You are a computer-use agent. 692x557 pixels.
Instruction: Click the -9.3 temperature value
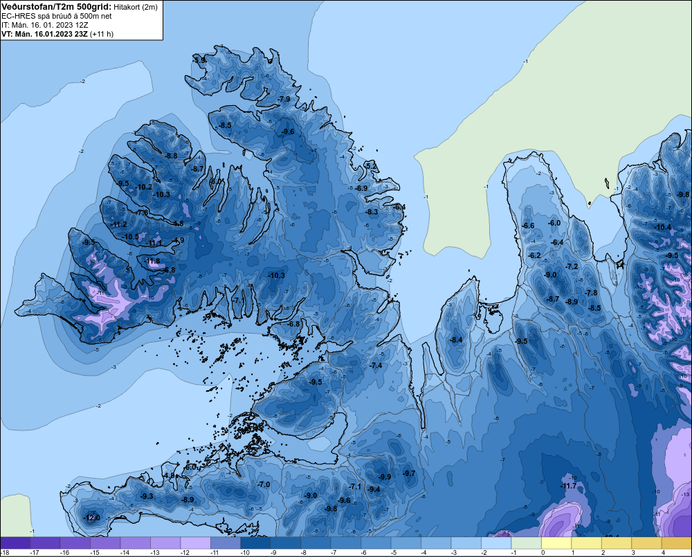click(x=147, y=496)
